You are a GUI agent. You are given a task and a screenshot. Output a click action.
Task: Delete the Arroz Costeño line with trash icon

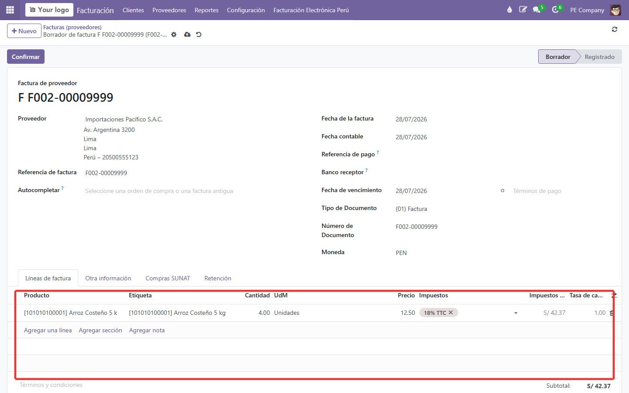click(x=612, y=313)
